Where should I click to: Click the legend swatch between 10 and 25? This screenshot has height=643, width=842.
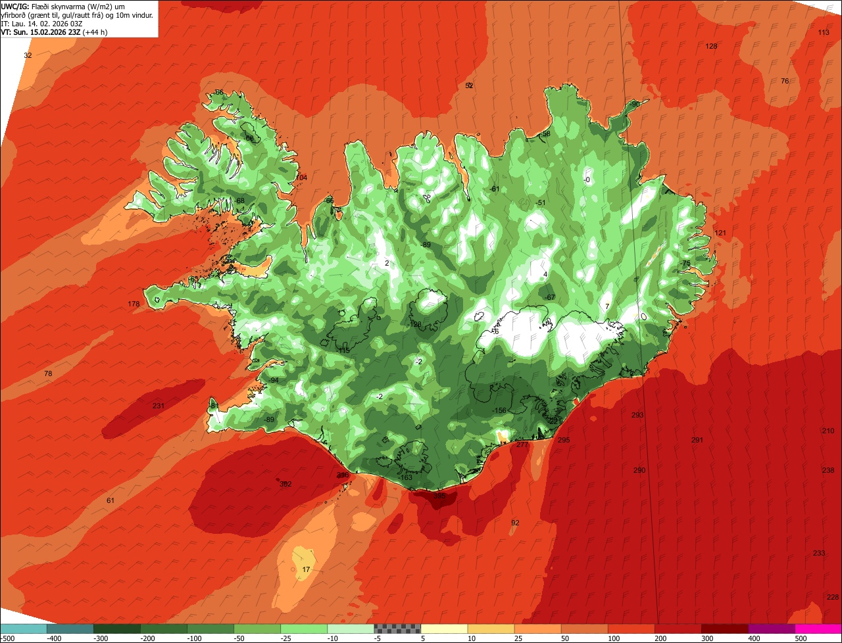pyautogui.click(x=491, y=629)
